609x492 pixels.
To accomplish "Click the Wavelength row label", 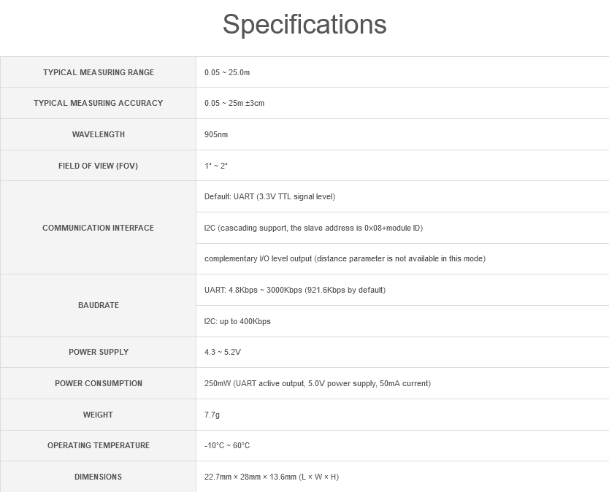I will point(99,134).
